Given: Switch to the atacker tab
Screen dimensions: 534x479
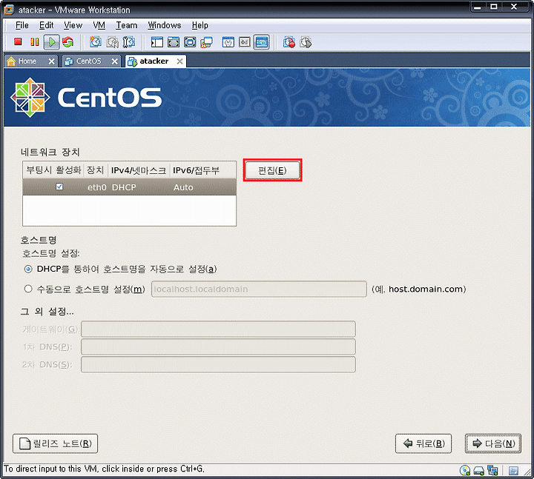Looking at the screenshot, I should coord(154,61).
